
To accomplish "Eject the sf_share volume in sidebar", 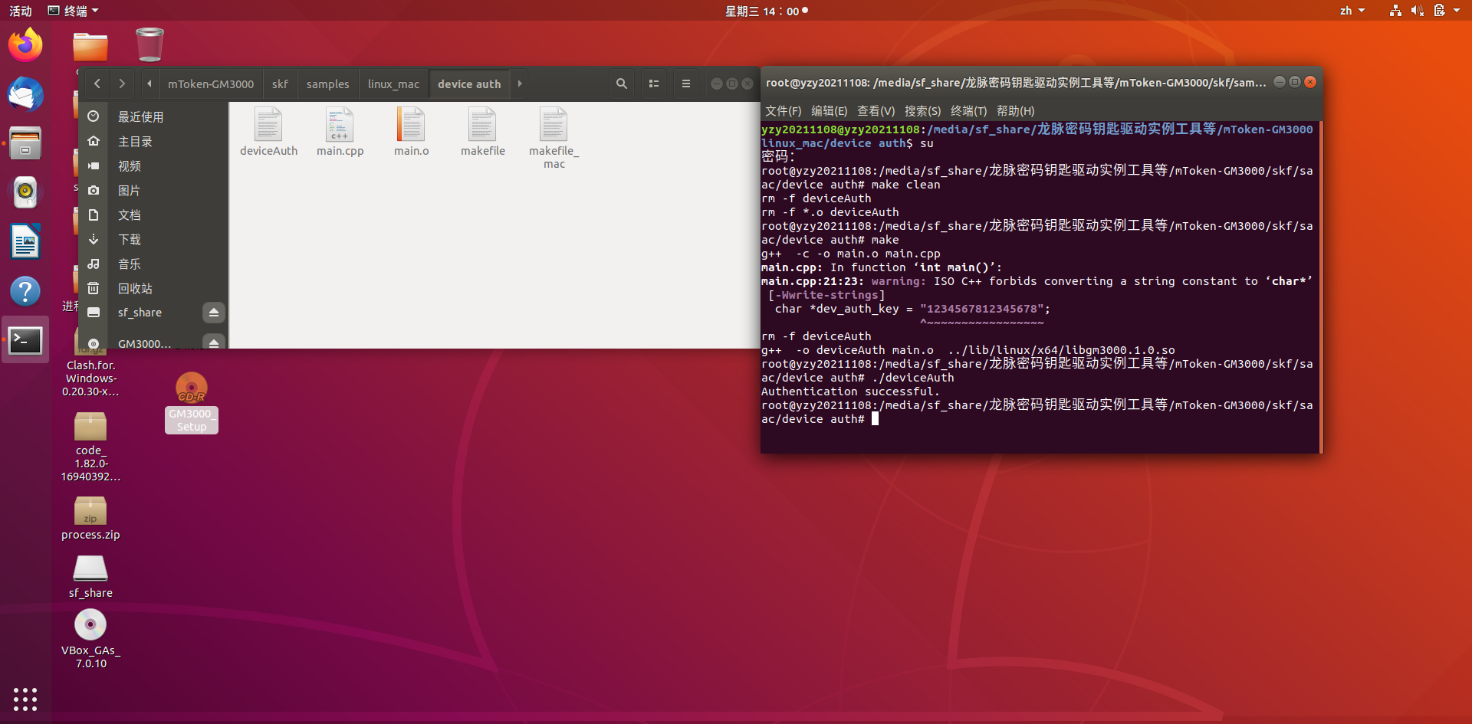I will tap(214, 313).
